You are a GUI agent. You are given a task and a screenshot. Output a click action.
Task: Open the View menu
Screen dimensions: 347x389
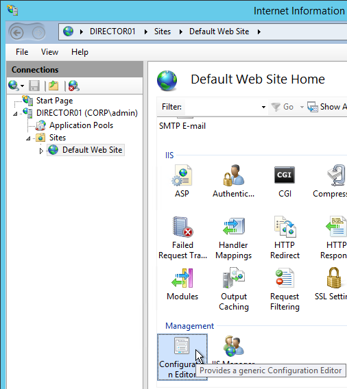[49, 52]
